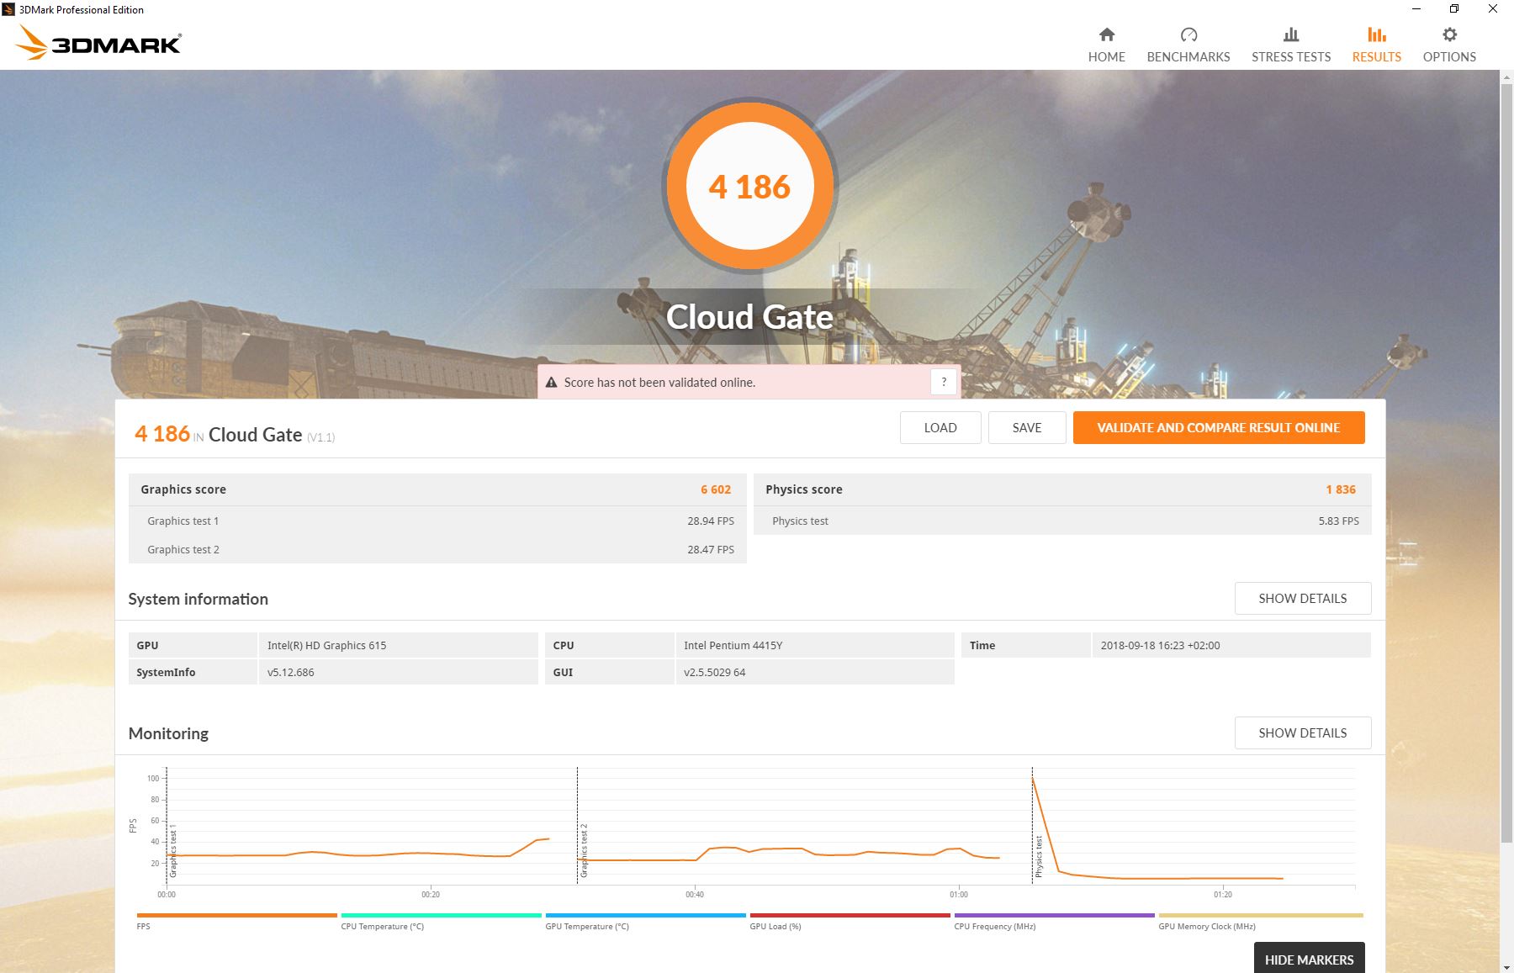The image size is (1514, 973).
Task: Click the Cloud Gate title banner
Action: pyautogui.click(x=749, y=317)
